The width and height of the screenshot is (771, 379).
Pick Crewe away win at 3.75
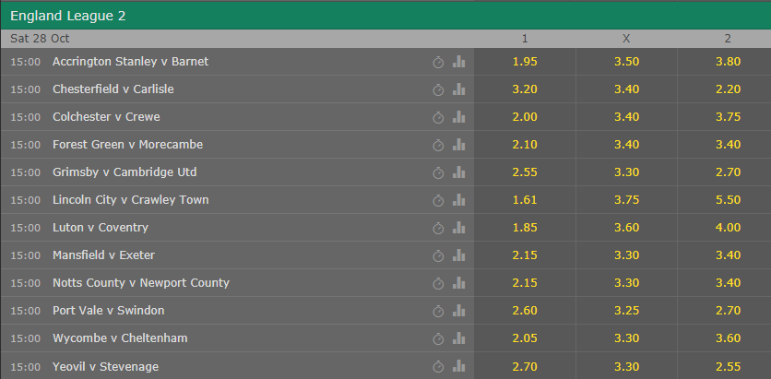pyautogui.click(x=728, y=117)
